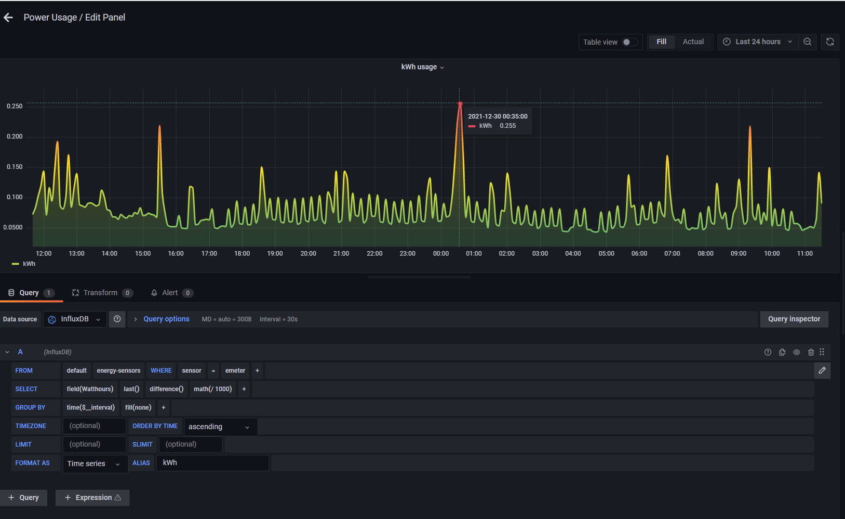Add a new Query
The height and width of the screenshot is (519, 845).
click(23, 498)
